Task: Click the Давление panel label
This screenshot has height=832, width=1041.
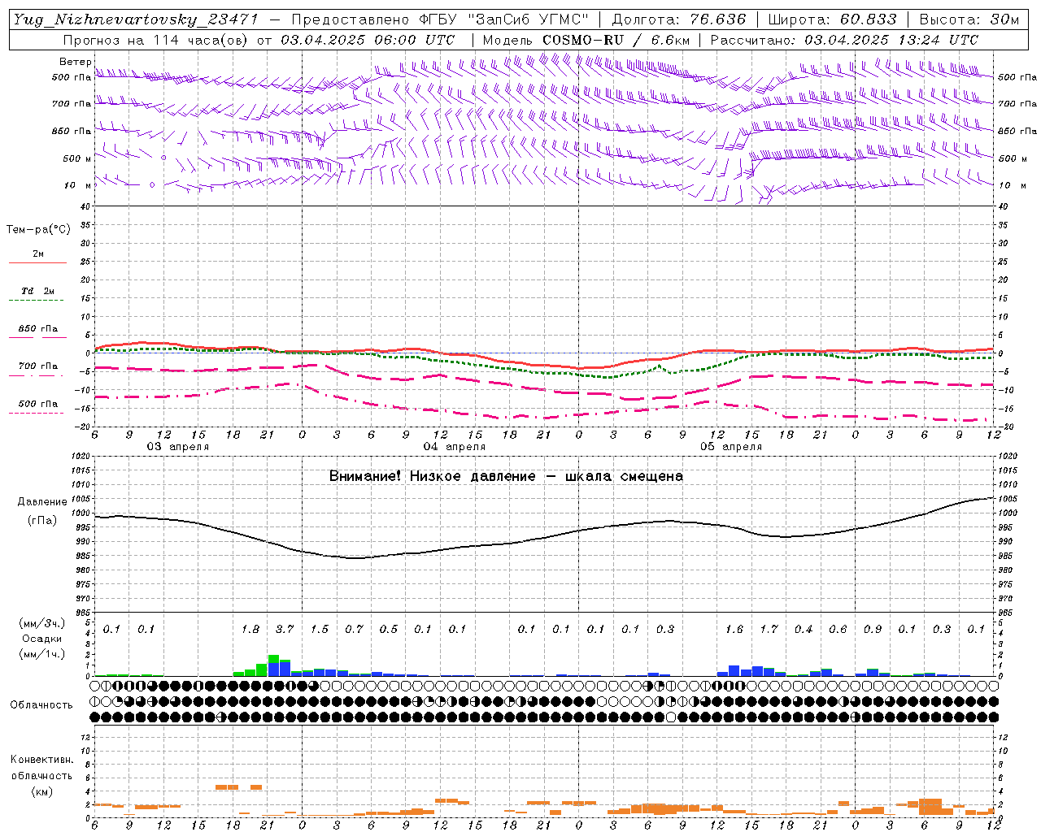Action: [x=42, y=502]
